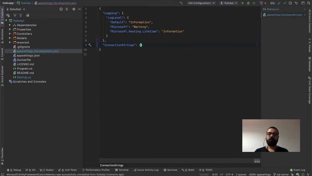Click the UTF-8 encoding in status bar
Viewport: 312px width, 176px height.
229,175
